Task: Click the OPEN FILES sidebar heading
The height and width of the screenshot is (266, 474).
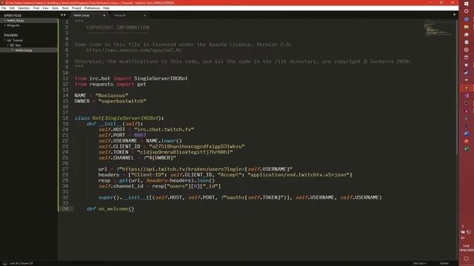Action: click(13, 16)
